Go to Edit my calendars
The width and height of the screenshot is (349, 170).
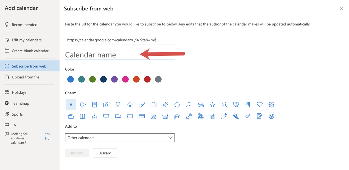[x=30, y=40]
